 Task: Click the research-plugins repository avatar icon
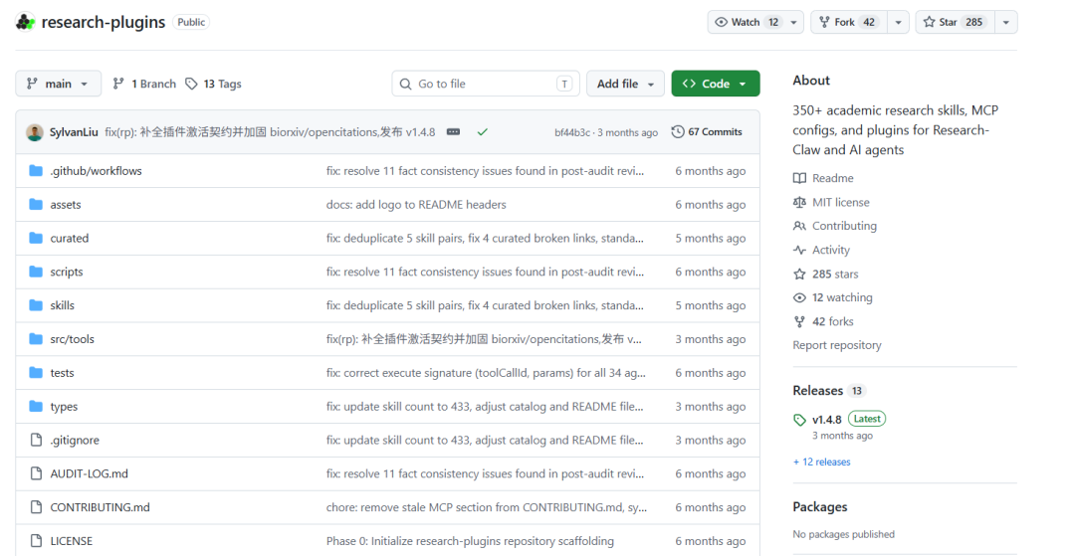(x=25, y=22)
